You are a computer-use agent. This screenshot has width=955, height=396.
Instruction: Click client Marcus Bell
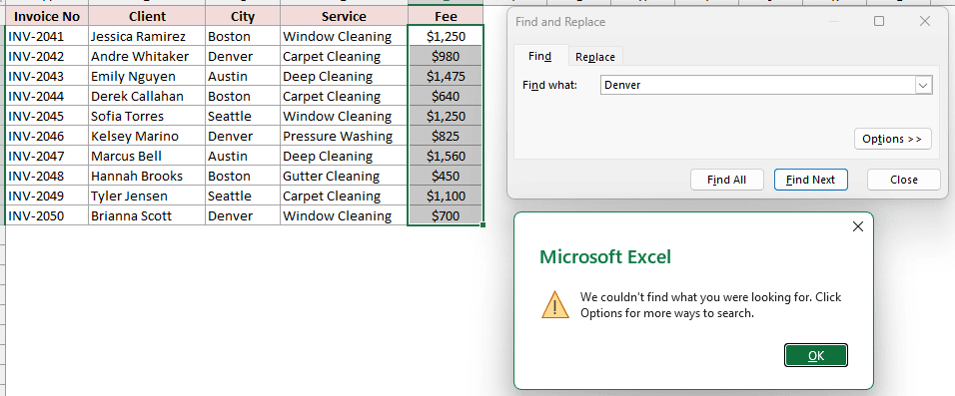pos(147,157)
